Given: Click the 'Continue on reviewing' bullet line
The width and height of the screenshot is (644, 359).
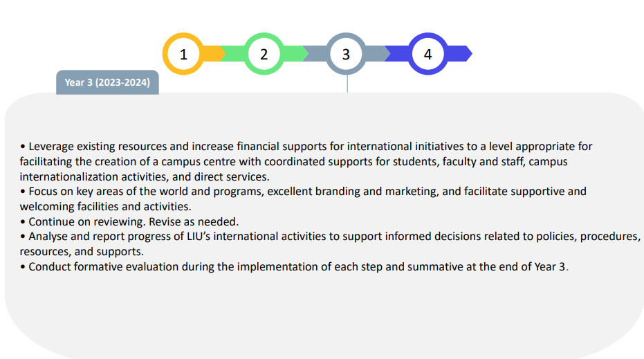Looking at the screenshot, I should coord(129,222).
